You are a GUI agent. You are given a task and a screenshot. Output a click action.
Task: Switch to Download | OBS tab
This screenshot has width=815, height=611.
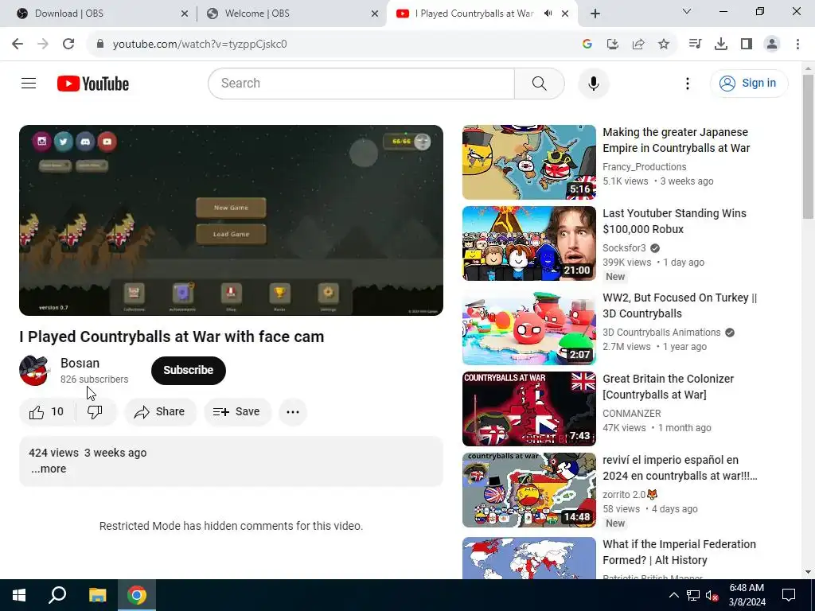click(97, 14)
